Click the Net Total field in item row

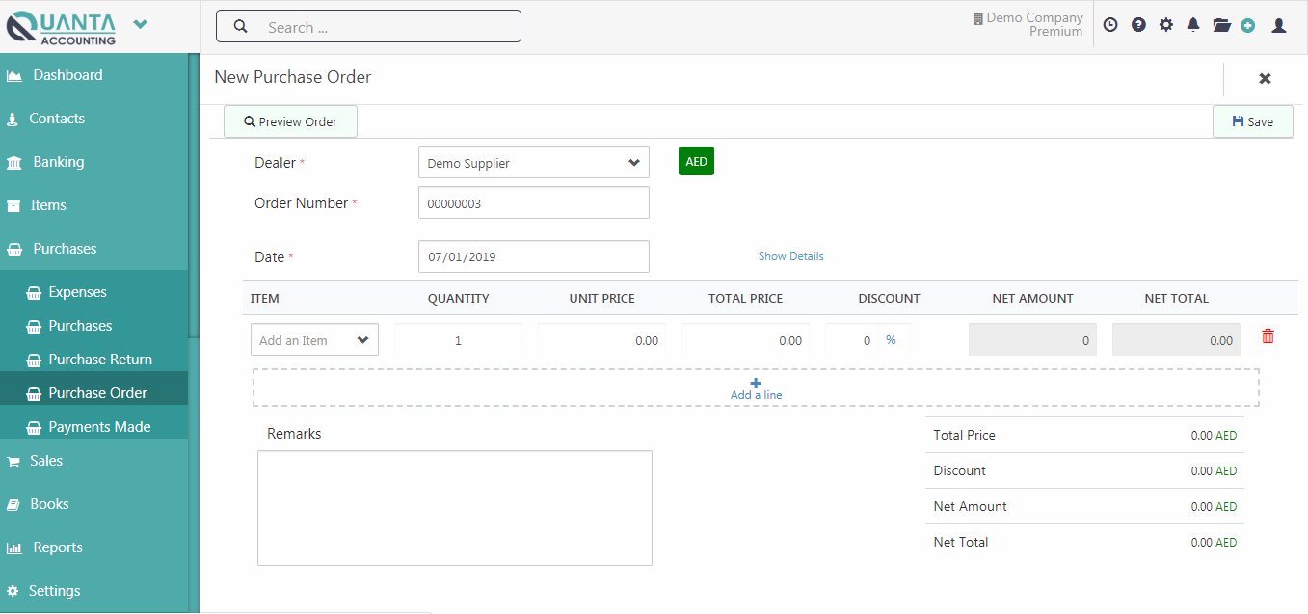(x=1176, y=340)
